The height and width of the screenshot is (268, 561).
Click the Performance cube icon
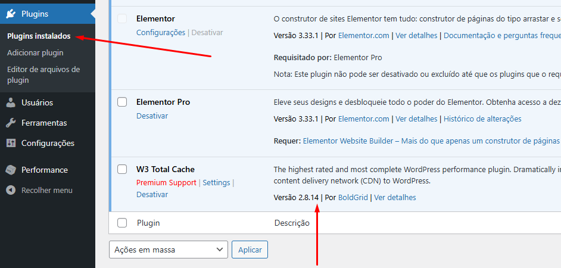point(11,170)
